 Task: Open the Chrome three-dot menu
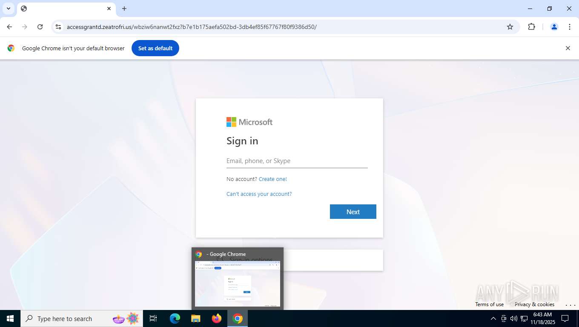pos(570,27)
